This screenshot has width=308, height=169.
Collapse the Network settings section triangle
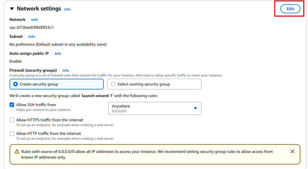[12, 9]
